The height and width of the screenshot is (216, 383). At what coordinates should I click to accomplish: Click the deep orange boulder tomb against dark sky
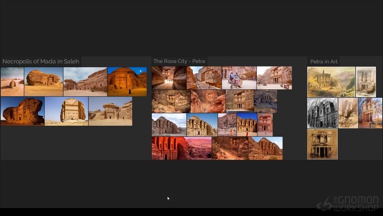point(22,111)
